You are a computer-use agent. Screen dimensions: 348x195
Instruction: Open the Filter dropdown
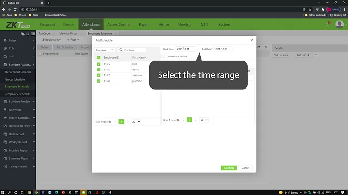(x=73, y=40)
